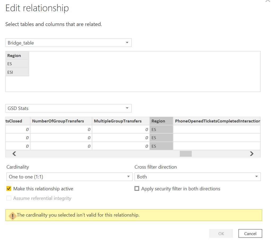The height and width of the screenshot is (246, 271).
Task: Click the right scroll arrow of GSD Stats preview
Action: [x=252, y=153]
